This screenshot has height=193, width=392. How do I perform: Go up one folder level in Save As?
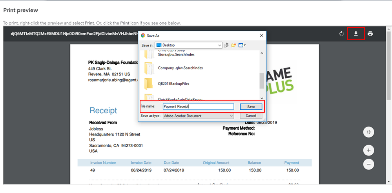226,45
